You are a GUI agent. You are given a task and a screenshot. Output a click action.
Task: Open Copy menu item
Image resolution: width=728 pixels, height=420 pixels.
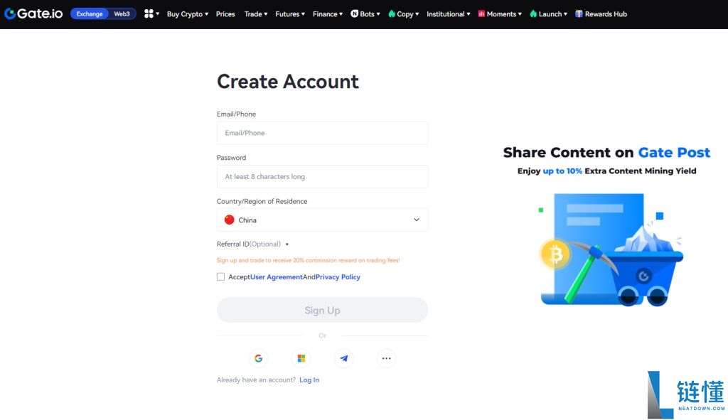(x=404, y=14)
